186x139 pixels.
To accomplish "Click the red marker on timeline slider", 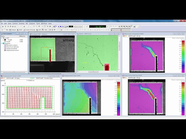I will (x=121, y=30).
